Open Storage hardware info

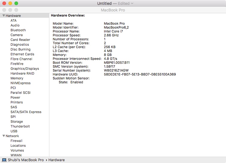pyautogui.click(x=17, y=122)
